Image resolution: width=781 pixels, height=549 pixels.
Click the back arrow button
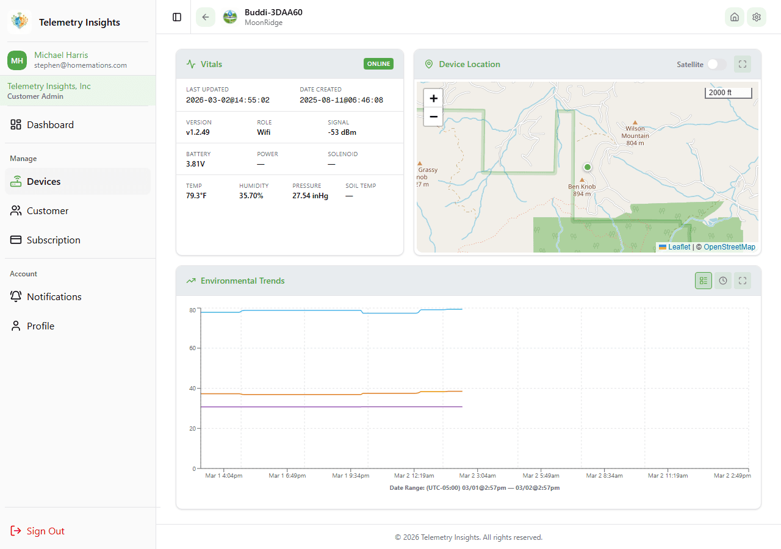(206, 17)
